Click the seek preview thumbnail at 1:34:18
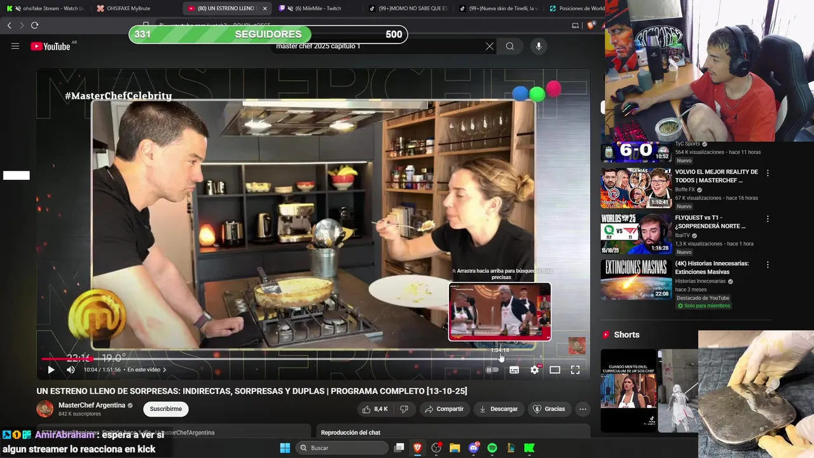This screenshot has height=458, width=814. pos(500,312)
